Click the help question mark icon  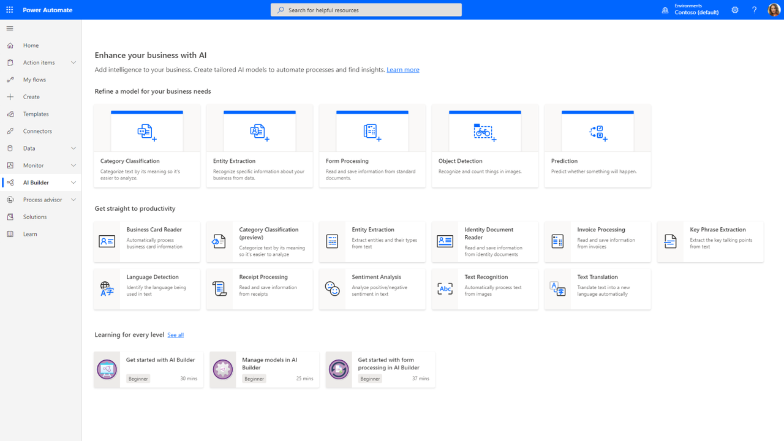[x=754, y=10]
